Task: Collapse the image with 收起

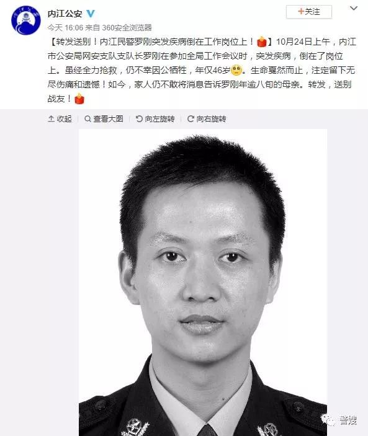Action: pos(60,119)
